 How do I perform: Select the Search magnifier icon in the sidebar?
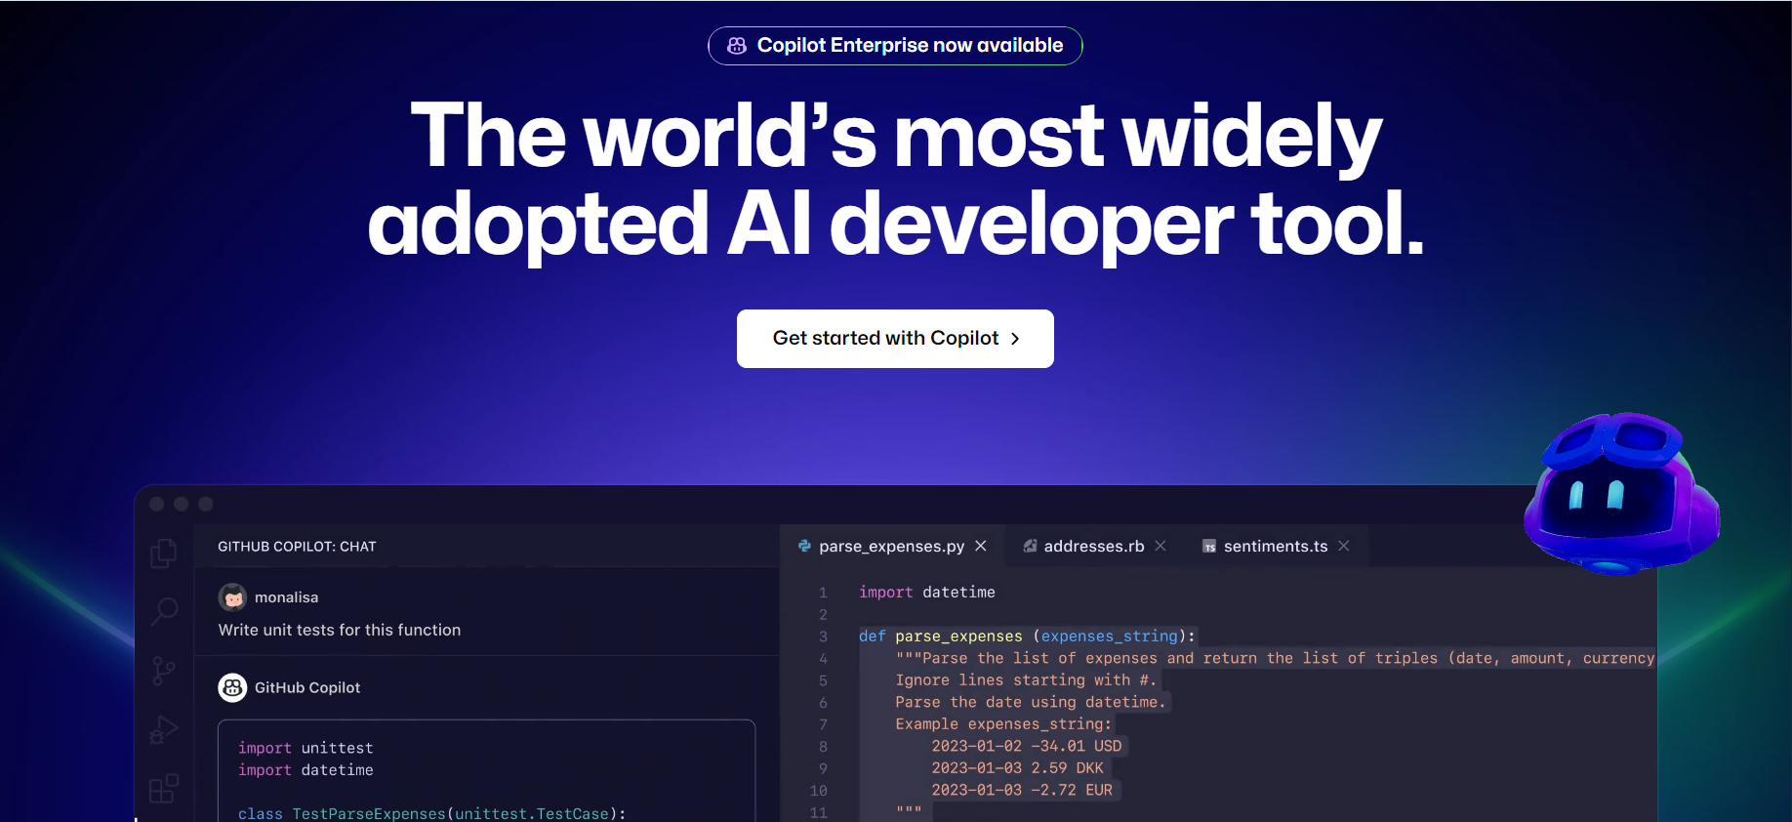click(164, 612)
